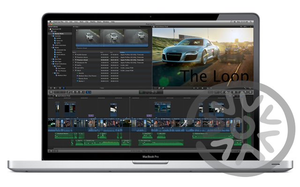Toggle loop playback in the viewer

(250, 88)
